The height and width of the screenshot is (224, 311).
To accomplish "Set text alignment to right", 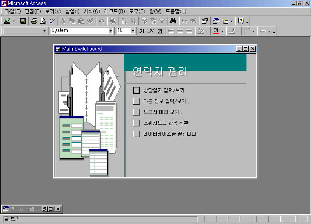I will (189, 31).
